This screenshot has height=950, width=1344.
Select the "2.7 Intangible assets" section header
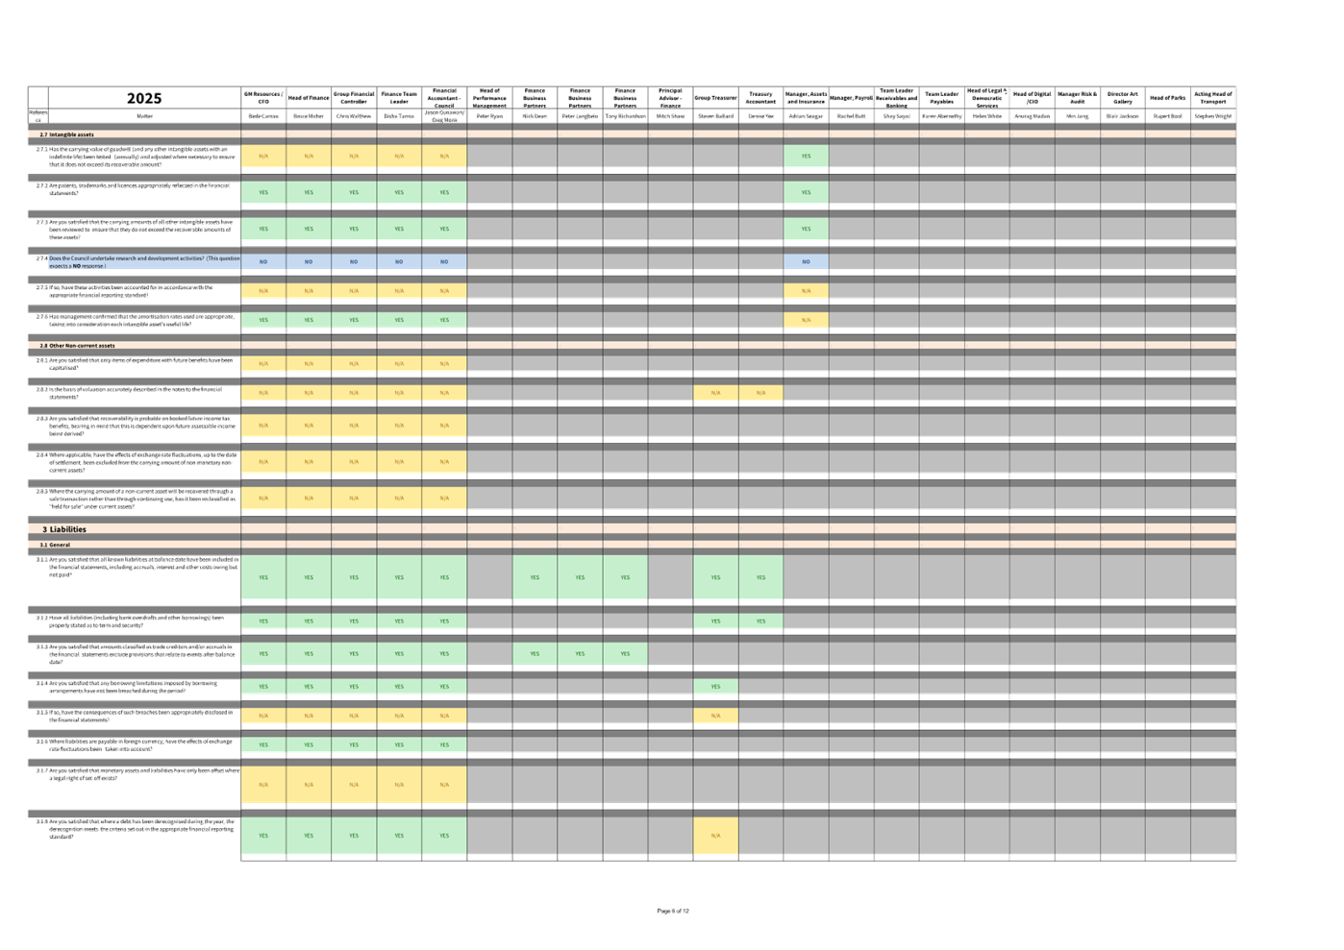coord(67,134)
